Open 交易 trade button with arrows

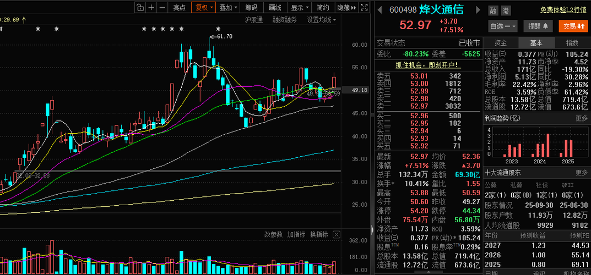[x=572, y=26]
